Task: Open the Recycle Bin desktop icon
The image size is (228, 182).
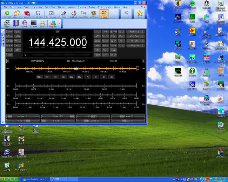Action: pos(7,167)
